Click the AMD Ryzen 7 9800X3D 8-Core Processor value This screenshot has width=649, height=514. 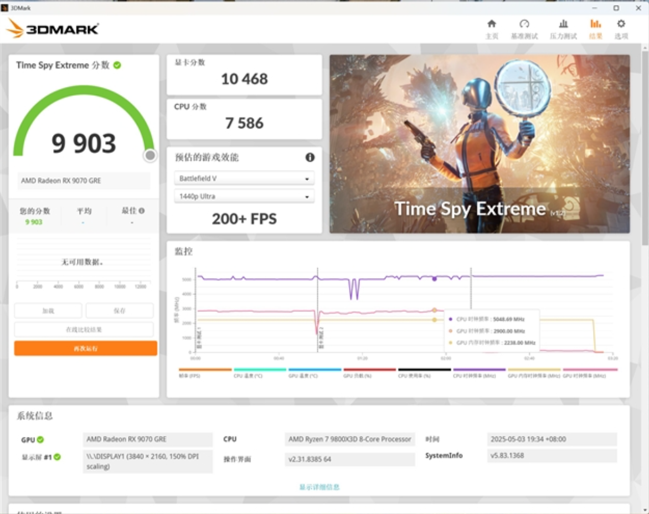[350, 440]
